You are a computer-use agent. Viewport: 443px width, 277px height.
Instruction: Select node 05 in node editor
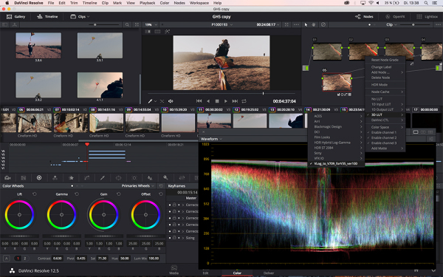[337, 82]
